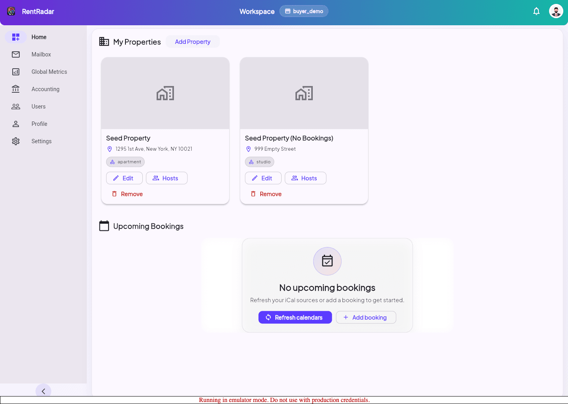This screenshot has height=404, width=568.
Task: Select the Global Metrics sidebar icon
Action: pos(16,71)
